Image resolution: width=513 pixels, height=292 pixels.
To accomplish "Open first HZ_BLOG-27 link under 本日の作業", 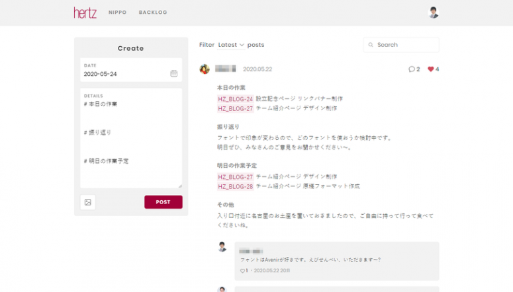I will tap(235, 108).
